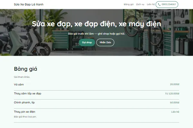Viewport: 193px width, 128px height.
Task: Click the 'Từ 120.000đ' price
Action: click(172, 93)
